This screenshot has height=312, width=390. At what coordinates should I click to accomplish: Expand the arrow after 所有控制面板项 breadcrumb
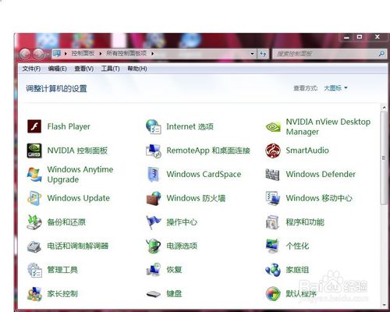[x=153, y=54]
